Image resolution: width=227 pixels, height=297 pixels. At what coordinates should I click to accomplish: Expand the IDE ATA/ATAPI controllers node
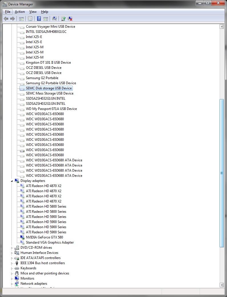point(12,258)
